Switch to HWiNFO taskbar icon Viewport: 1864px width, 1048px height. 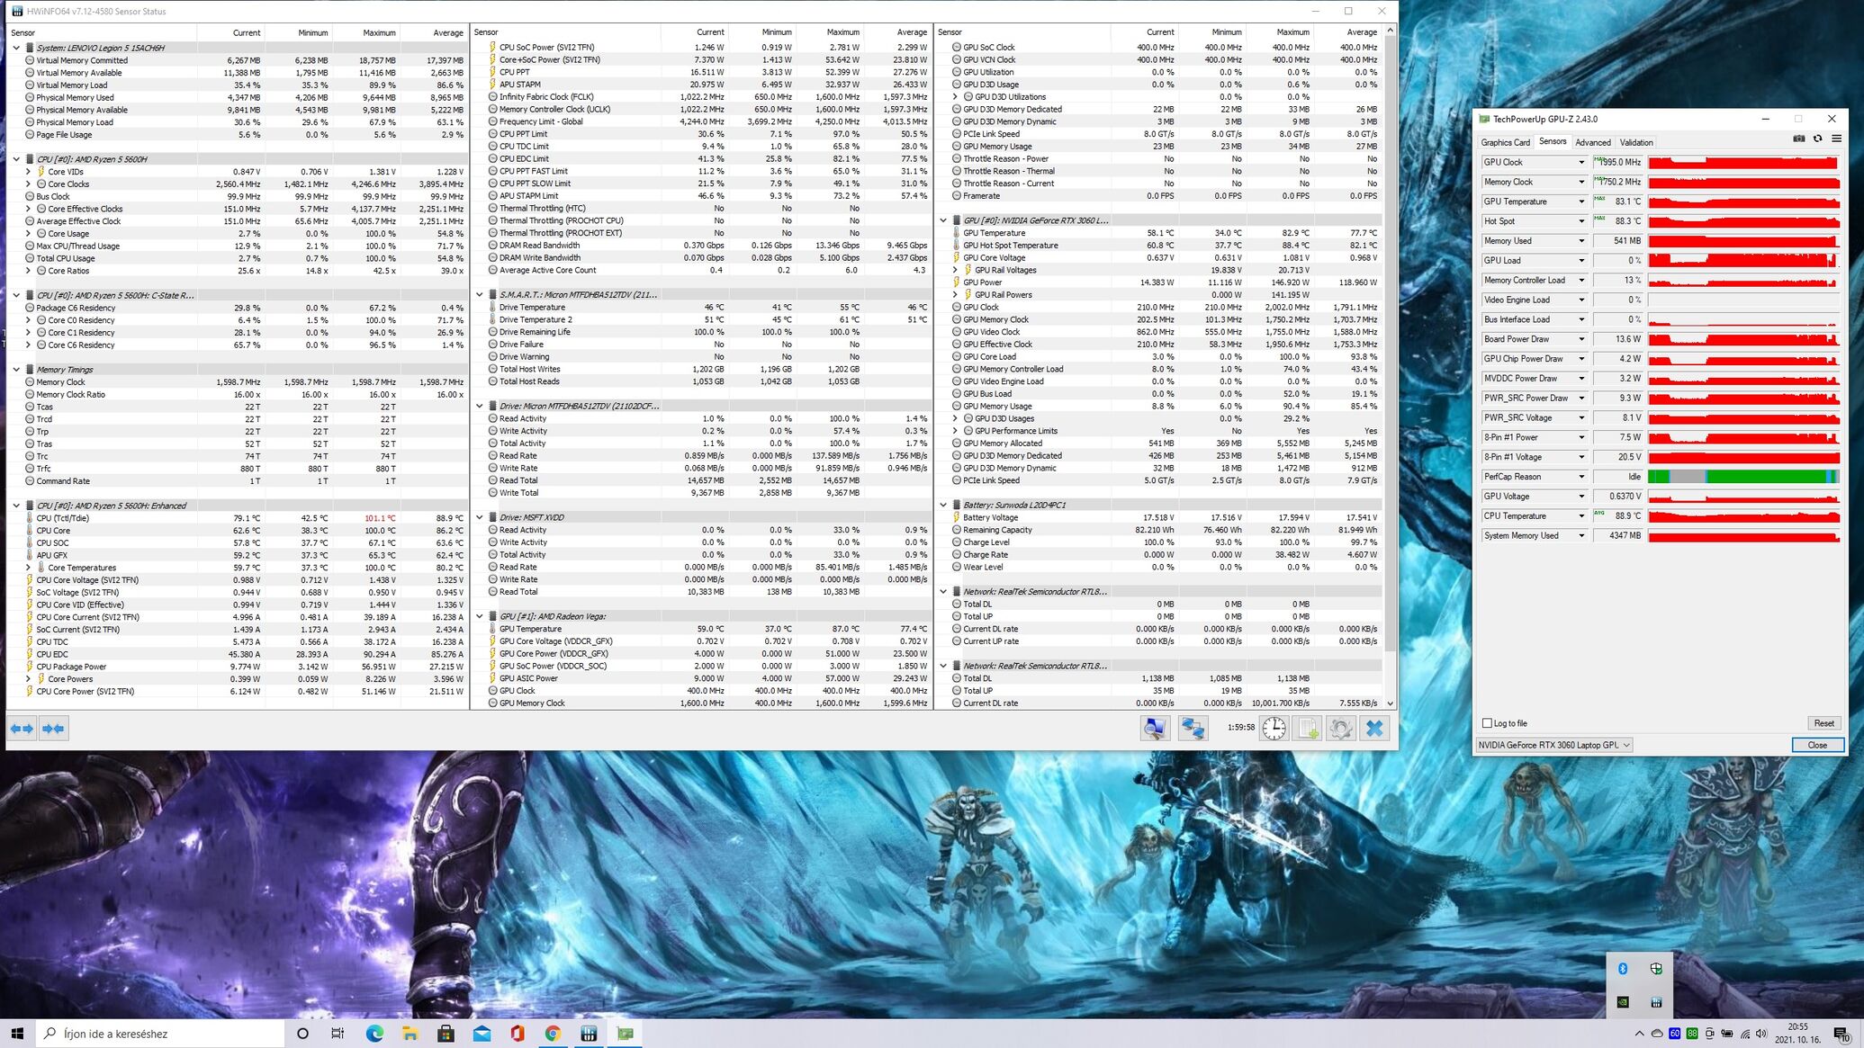click(589, 1034)
